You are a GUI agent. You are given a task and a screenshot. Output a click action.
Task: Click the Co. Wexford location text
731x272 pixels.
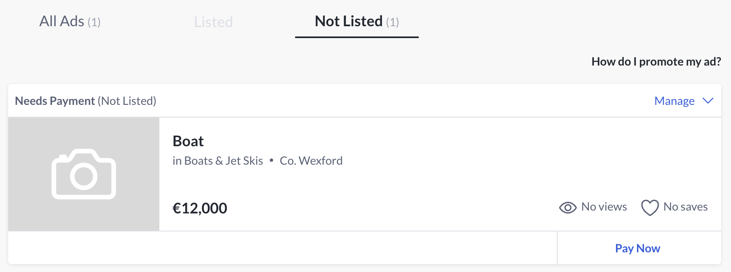[x=311, y=161]
